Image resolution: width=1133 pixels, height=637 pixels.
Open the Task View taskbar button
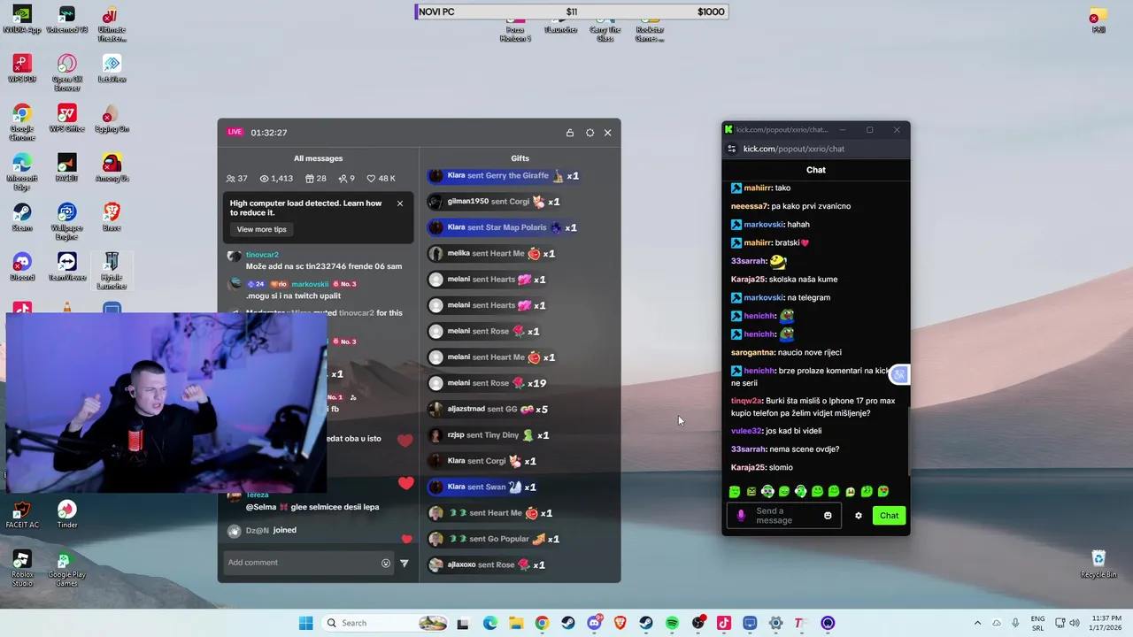462,623
